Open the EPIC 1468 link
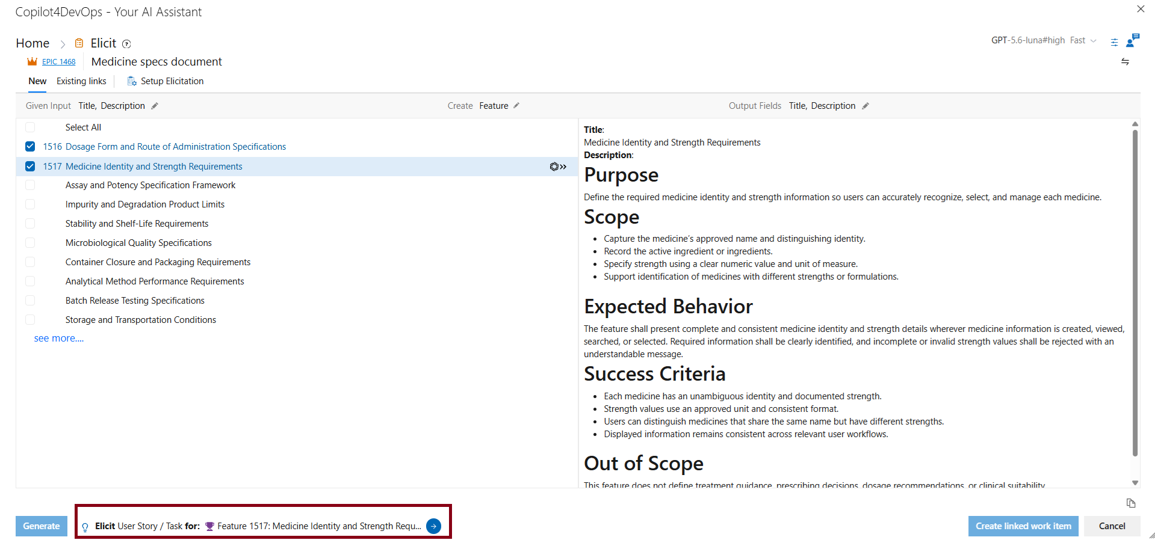The height and width of the screenshot is (540, 1155). point(59,62)
